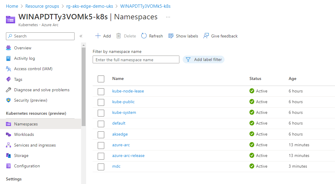Click the Age column header
Viewport: 335px width, 184px height.
293,78
